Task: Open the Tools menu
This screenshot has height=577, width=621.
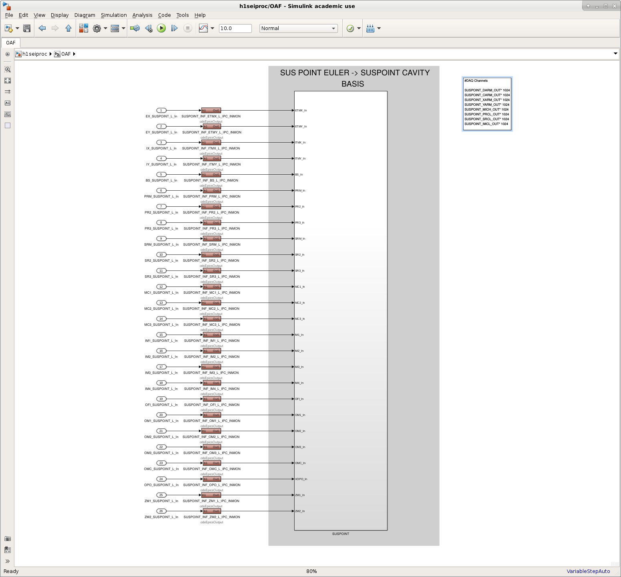Action: click(x=183, y=15)
